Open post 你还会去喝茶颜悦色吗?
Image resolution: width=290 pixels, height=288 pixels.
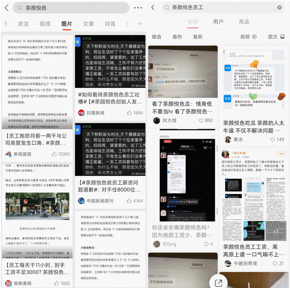(x=182, y=231)
